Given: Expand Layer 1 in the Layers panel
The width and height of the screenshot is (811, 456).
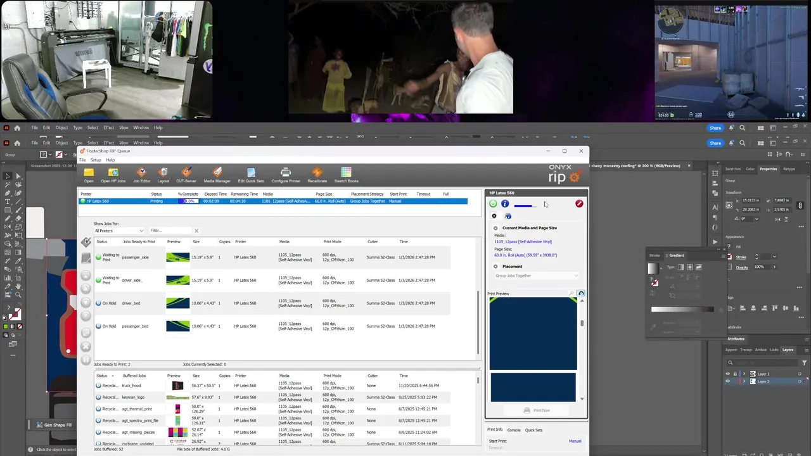Looking at the screenshot, I should tap(744, 374).
